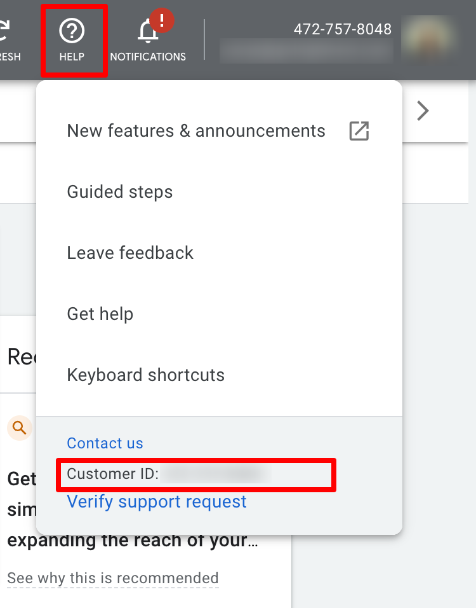Click the Contact us link
The image size is (476, 608).
(105, 443)
